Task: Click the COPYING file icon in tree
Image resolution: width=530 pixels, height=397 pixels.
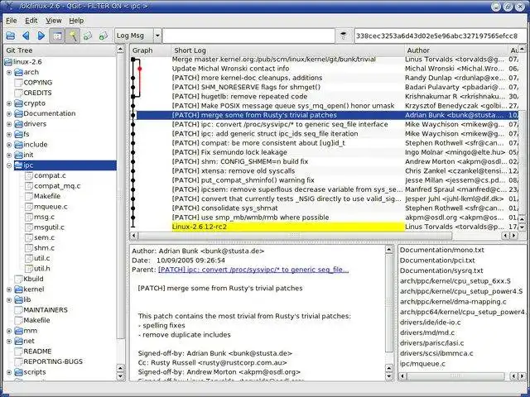Action: (x=17, y=83)
